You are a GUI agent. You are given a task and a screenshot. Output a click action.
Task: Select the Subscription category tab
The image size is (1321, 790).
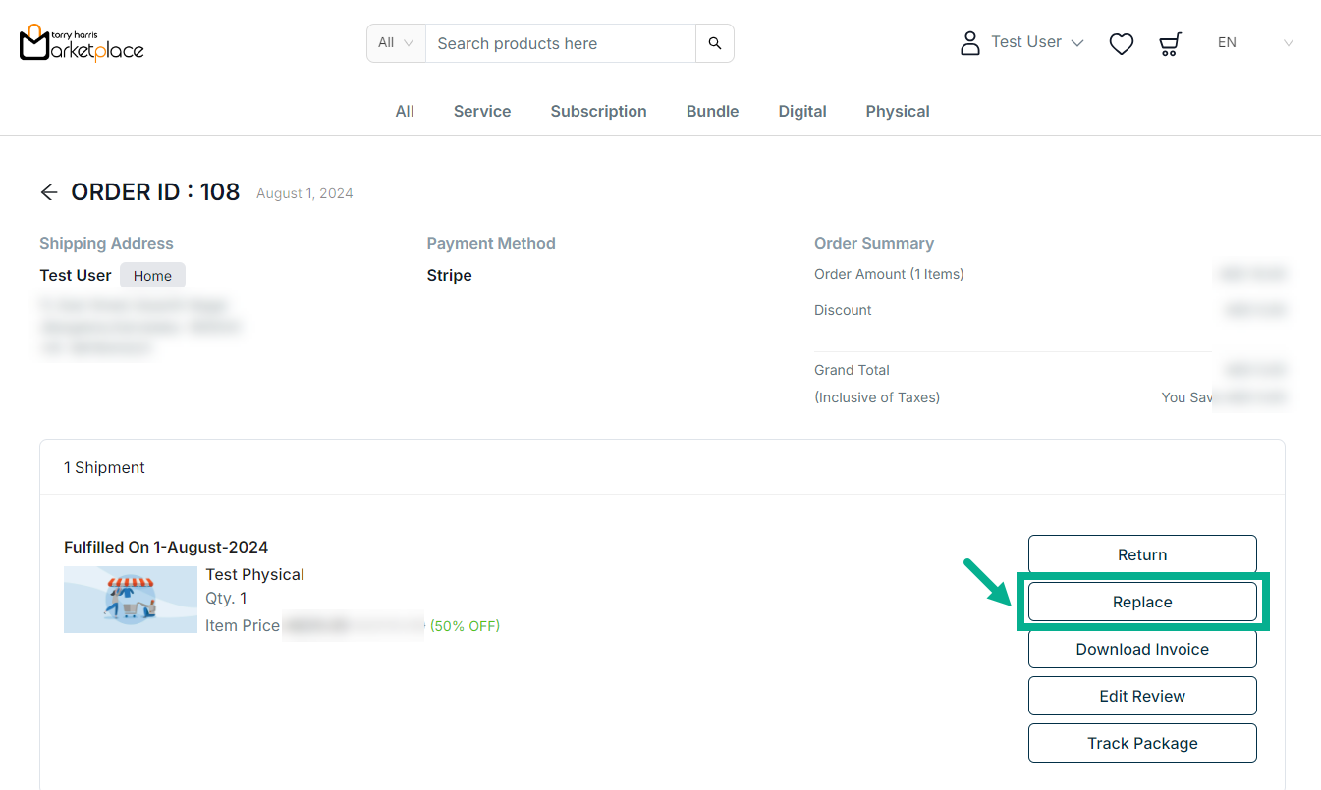tap(598, 111)
